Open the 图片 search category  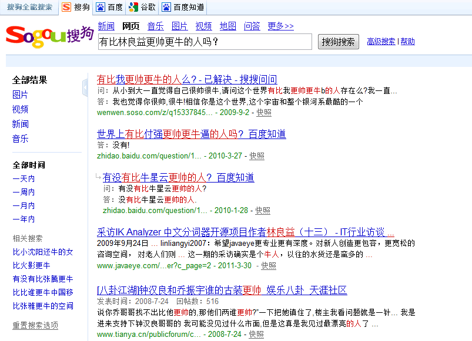(180, 26)
